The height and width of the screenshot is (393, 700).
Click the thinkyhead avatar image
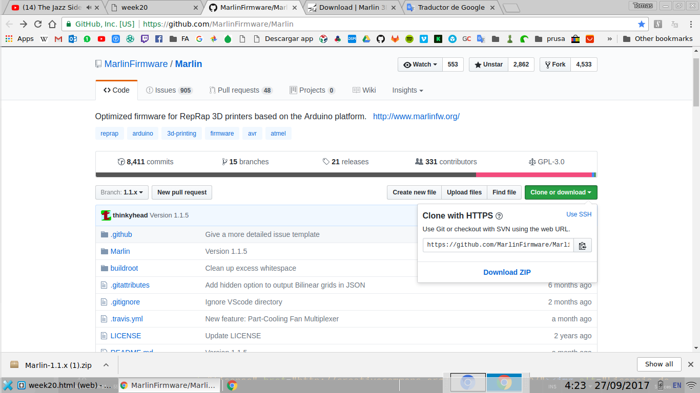[x=106, y=215]
